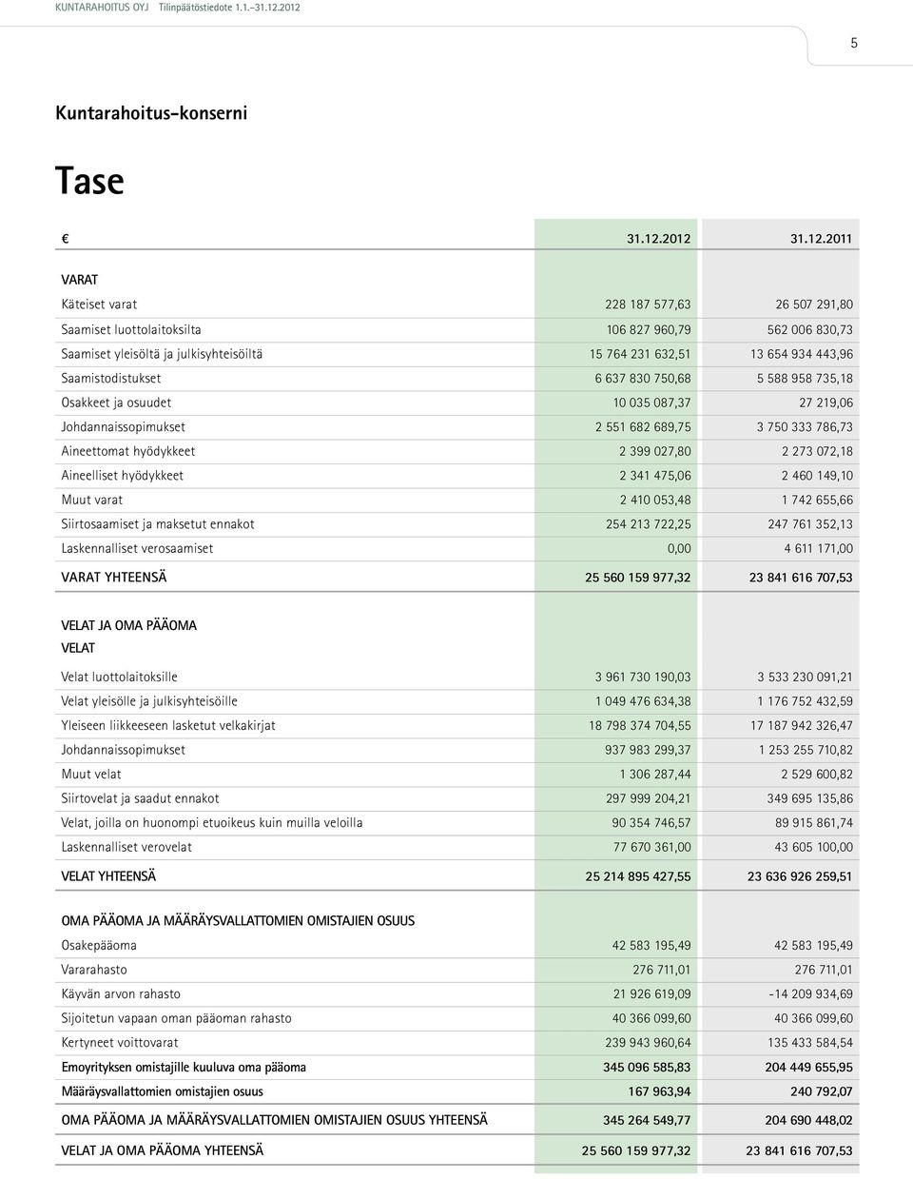Select the Osakepääoma row label
Screen dimensions: 913x1179
99,946
